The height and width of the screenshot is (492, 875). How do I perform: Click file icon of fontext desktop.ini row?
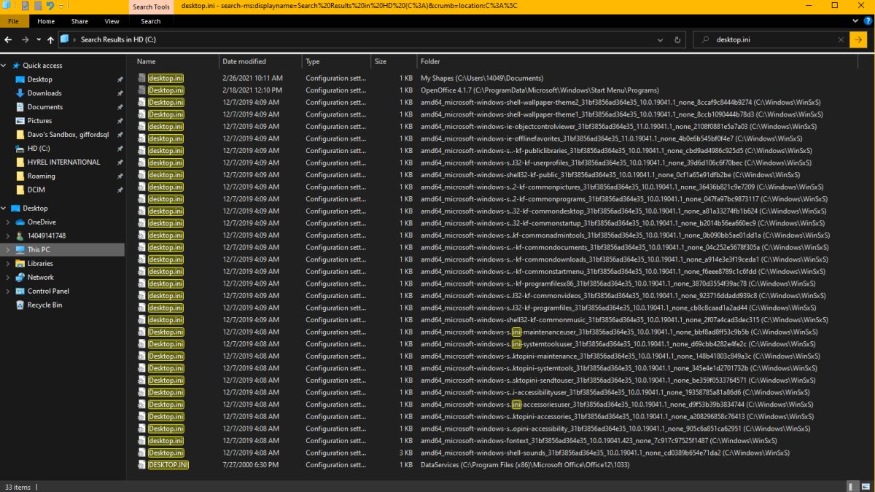click(x=141, y=440)
